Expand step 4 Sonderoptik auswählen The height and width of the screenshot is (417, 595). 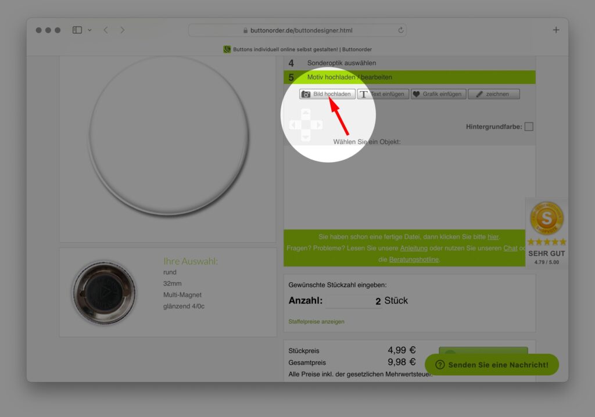click(x=341, y=63)
